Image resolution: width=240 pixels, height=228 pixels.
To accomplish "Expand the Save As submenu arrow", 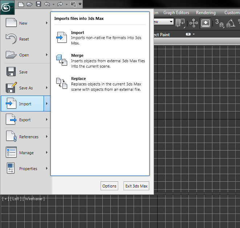I will pyautogui.click(x=47, y=88).
